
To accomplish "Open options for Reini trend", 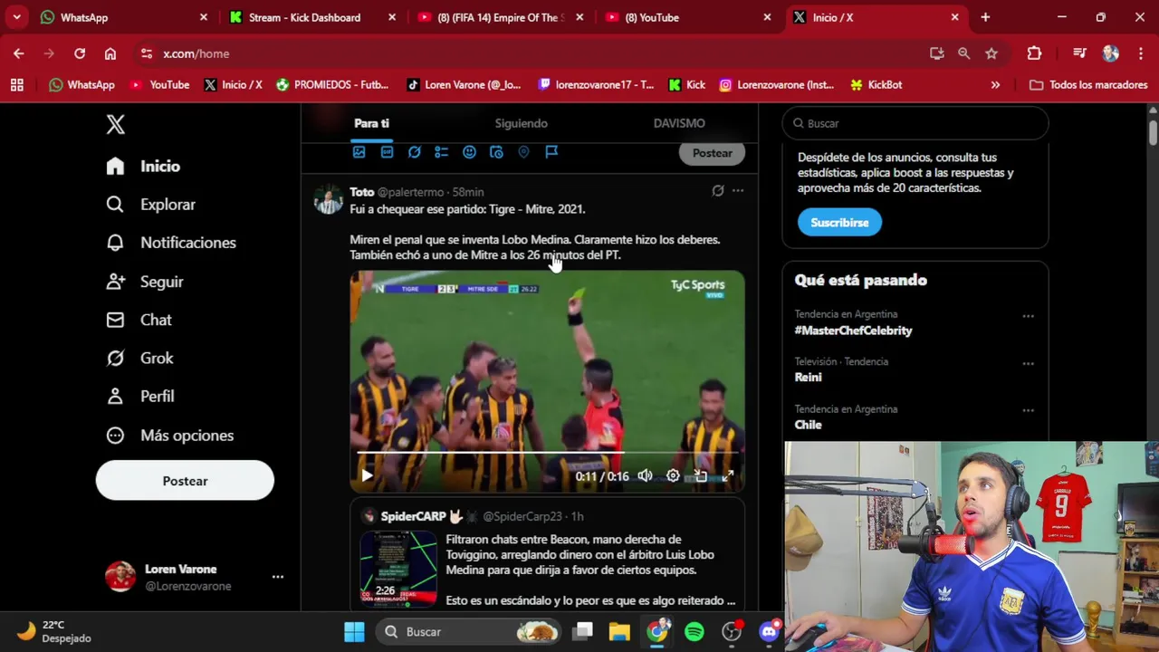I will click(x=1028, y=363).
